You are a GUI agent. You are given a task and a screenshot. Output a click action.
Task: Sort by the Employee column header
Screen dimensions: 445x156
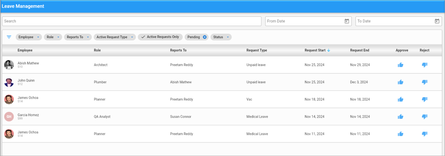click(x=25, y=50)
